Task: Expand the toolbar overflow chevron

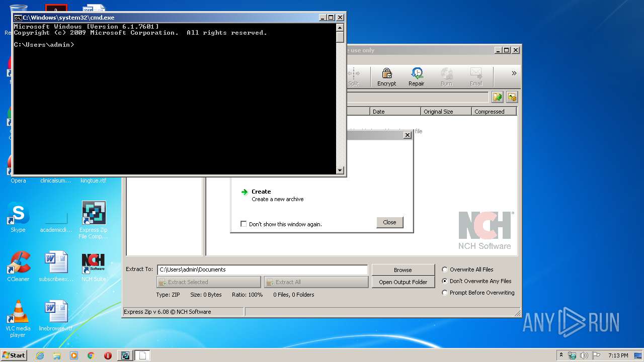Action: (x=514, y=73)
